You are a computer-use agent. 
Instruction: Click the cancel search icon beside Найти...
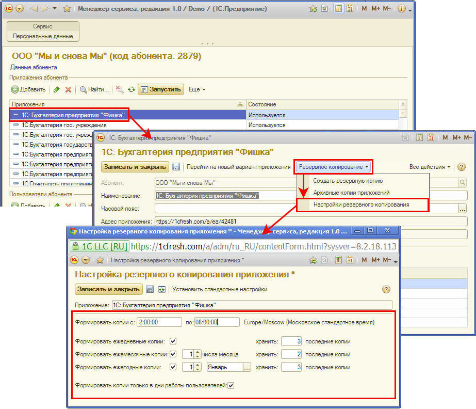pos(120,89)
